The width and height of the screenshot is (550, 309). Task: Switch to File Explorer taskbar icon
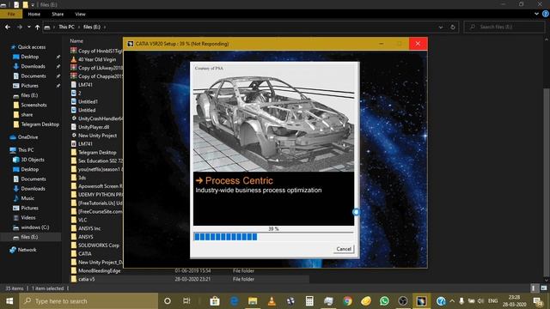click(x=253, y=301)
